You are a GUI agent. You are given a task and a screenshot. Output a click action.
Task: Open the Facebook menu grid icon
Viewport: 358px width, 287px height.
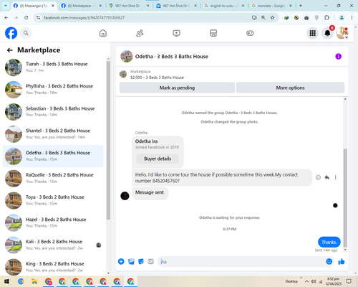tap(313, 33)
